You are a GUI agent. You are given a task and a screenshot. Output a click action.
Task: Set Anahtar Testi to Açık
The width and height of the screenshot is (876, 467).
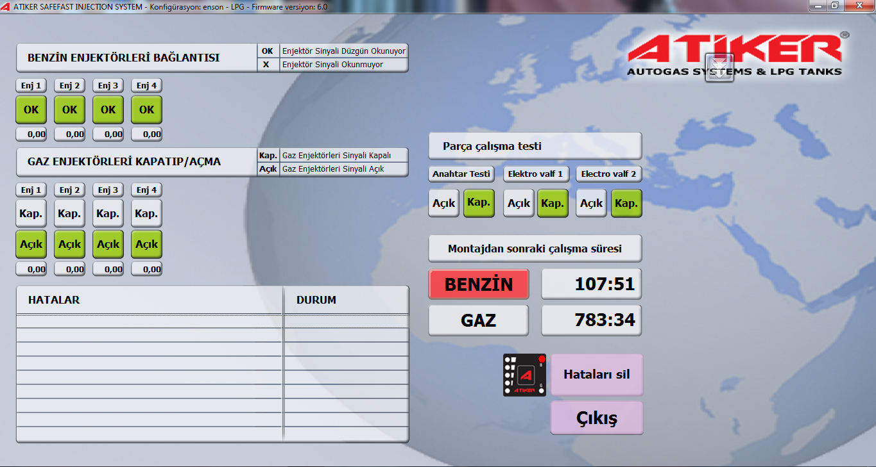click(444, 203)
